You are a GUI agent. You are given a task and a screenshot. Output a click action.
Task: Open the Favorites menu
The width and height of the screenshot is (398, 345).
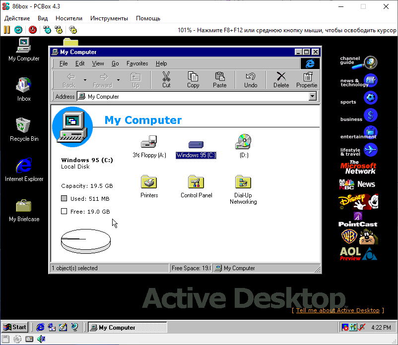[137, 63]
